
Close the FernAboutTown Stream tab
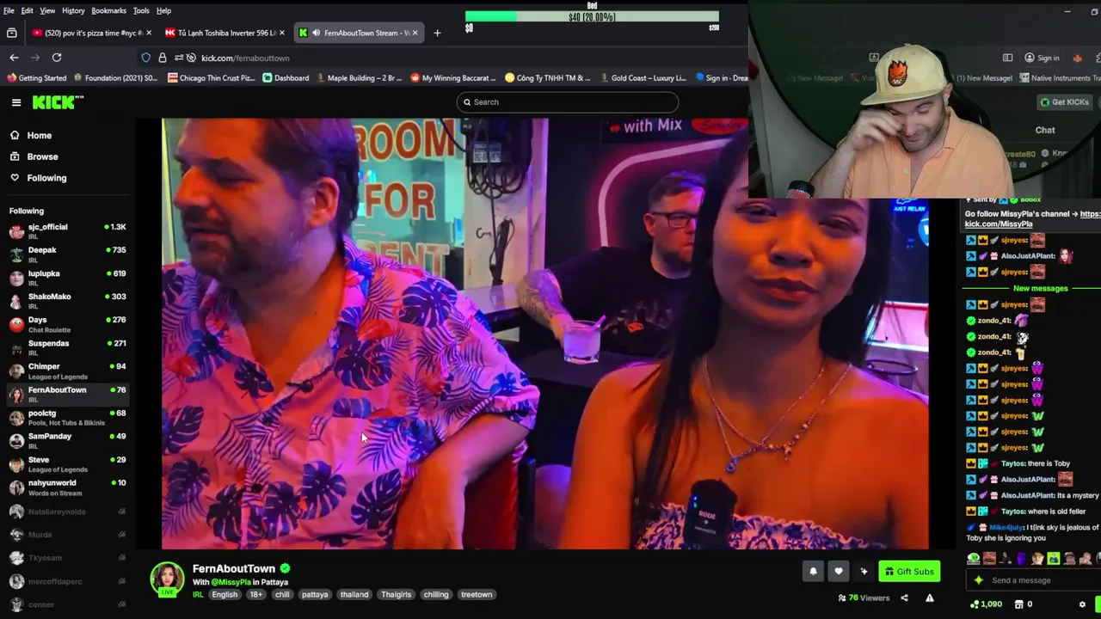click(x=415, y=33)
